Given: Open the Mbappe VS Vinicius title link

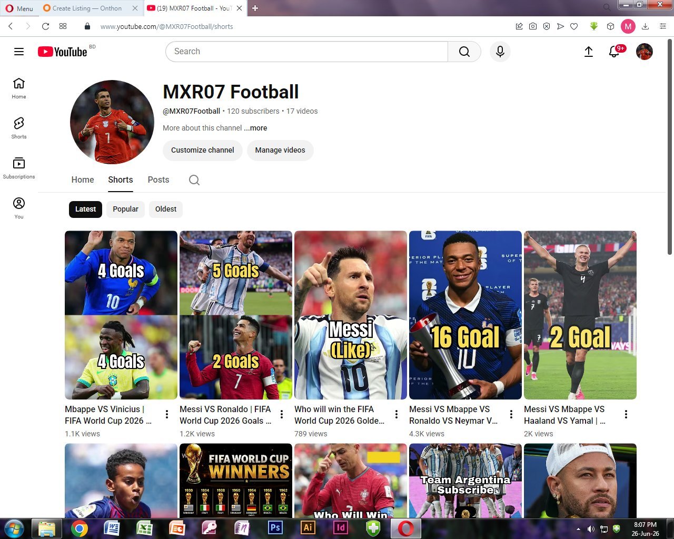Looking at the screenshot, I should coord(108,415).
